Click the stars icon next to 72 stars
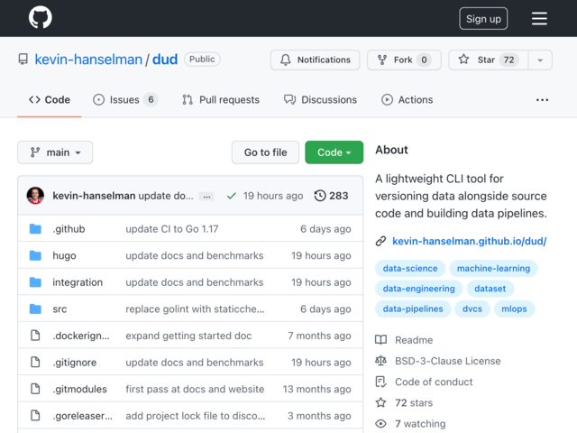Screen dimensions: 577x433 coord(380,402)
